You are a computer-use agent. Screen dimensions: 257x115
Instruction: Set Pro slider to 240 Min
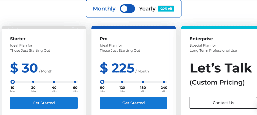(164, 82)
